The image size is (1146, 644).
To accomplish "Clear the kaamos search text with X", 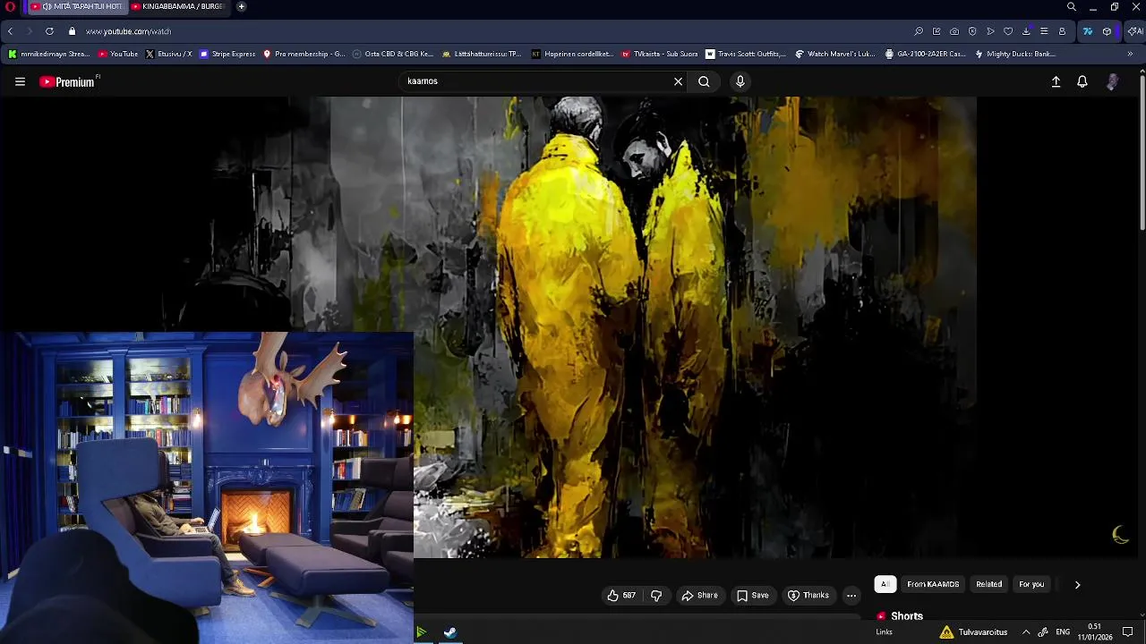I will click(x=678, y=81).
